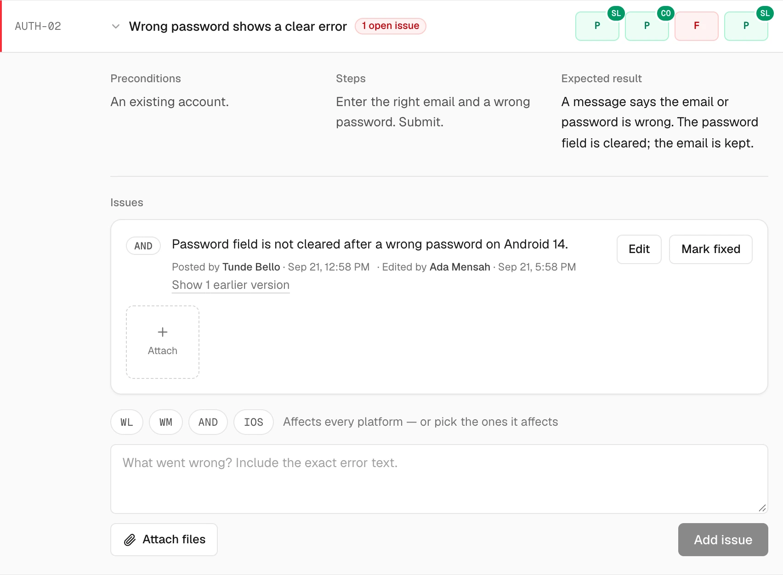Click the last P result cell with SL badge
The width and height of the screenshot is (783, 575).
click(x=746, y=26)
